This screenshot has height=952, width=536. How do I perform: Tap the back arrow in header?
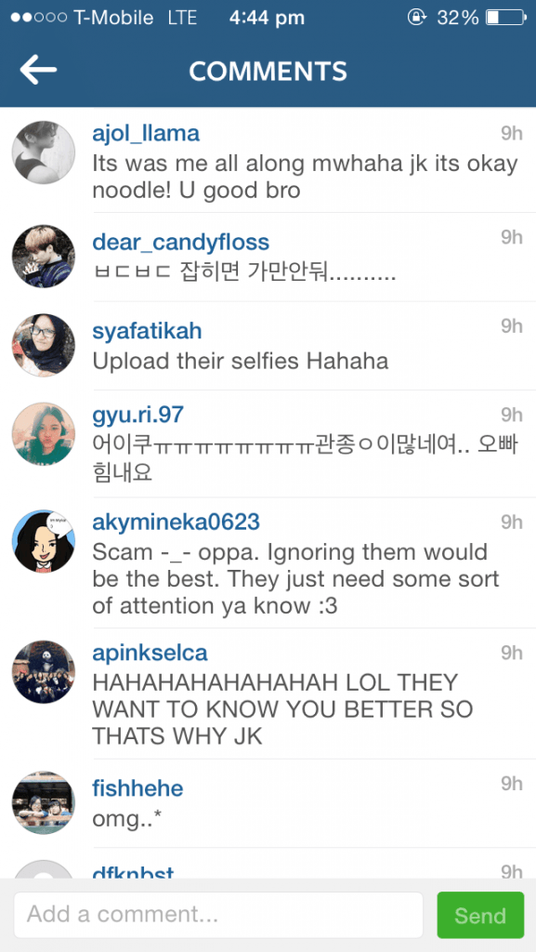click(x=38, y=71)
